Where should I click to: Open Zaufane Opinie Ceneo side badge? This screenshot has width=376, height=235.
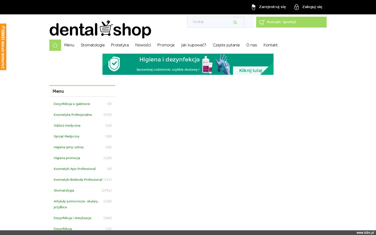3,47
